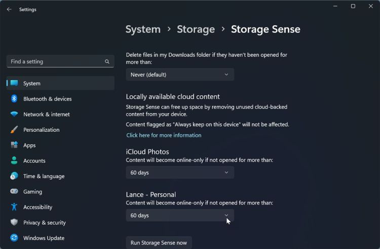The image size is (380, 249).
Task: Open 'Click here for more information' link
Action: click(x=164, y=135)
